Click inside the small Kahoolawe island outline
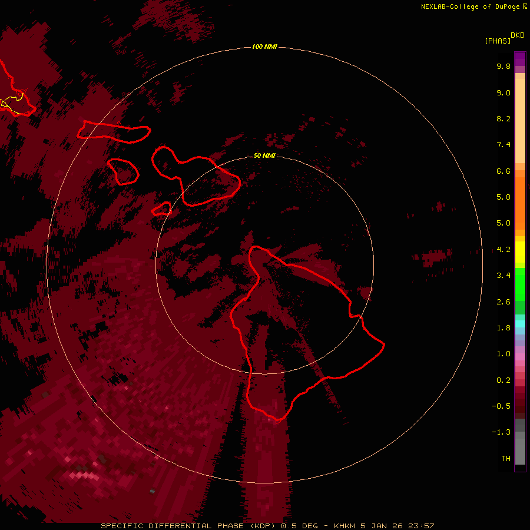Screen dimensions: 530x530 tap(163, 210)
